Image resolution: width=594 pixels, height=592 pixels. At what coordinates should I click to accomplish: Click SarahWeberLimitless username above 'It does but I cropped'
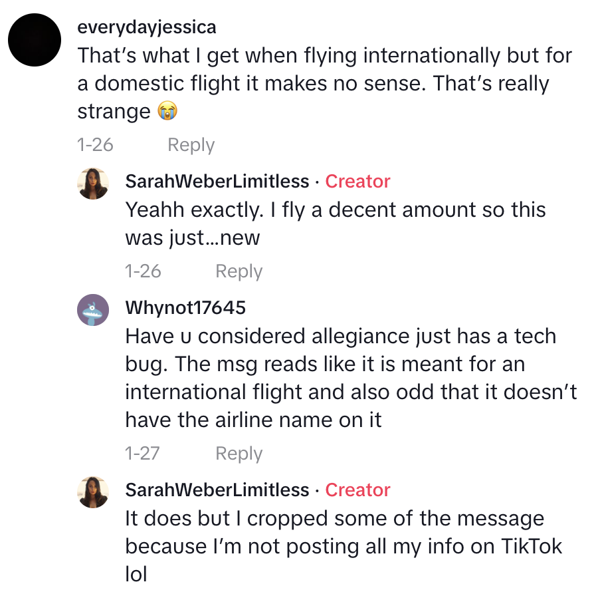(217, 490)
